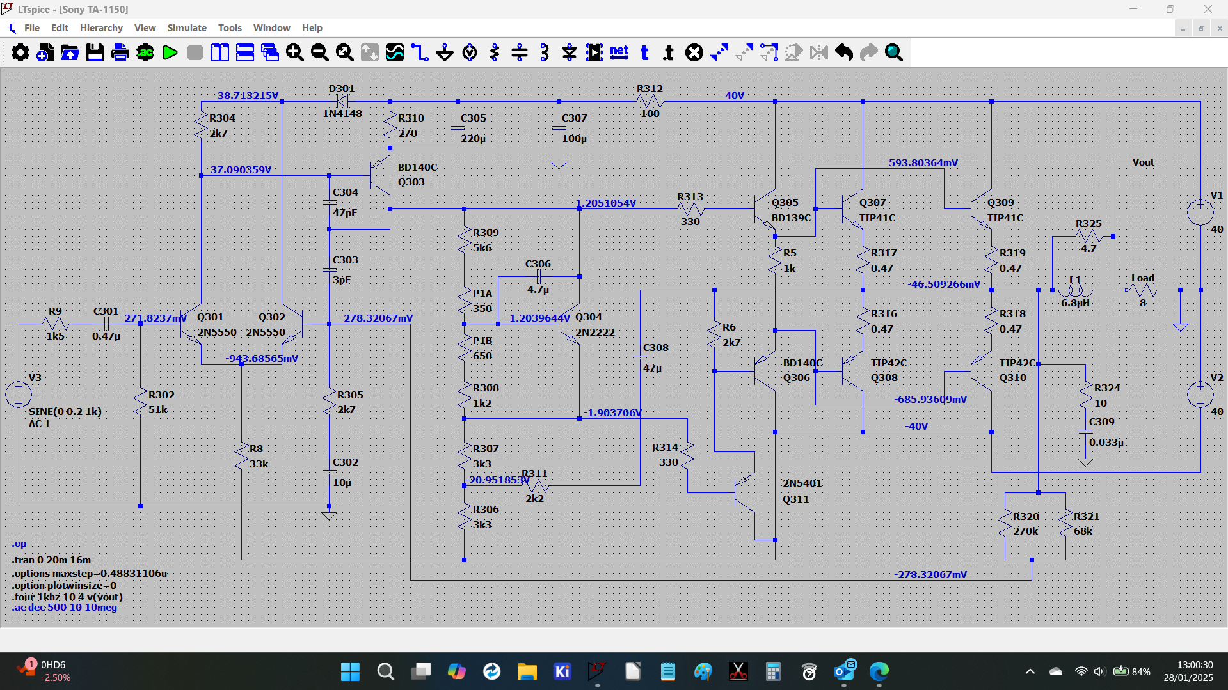The width and height of the screenshot is (1228, 690).
Task: Open the Edit menu
Action: [60, 28]
